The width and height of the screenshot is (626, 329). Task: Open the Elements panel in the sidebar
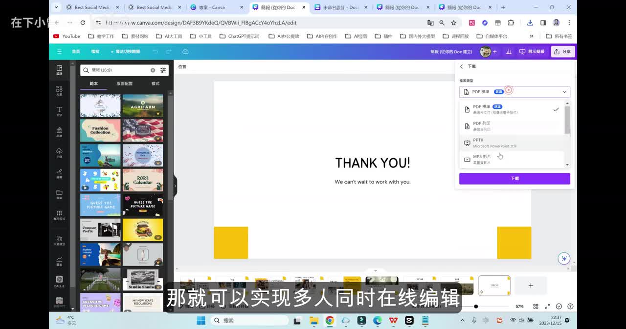coord(59,90)
